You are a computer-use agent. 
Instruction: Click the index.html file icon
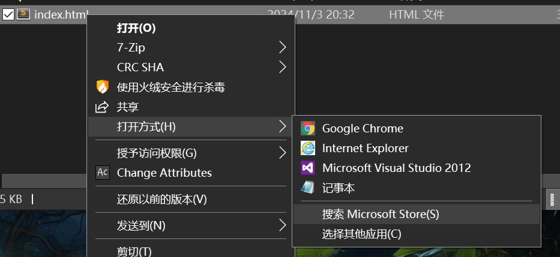23,14
